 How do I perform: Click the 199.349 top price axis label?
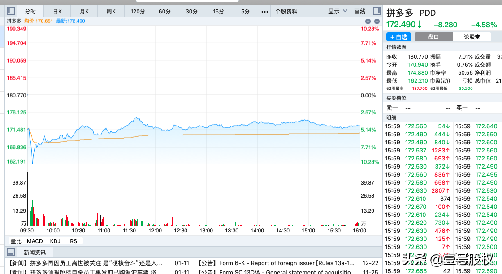tap(17, 29)
